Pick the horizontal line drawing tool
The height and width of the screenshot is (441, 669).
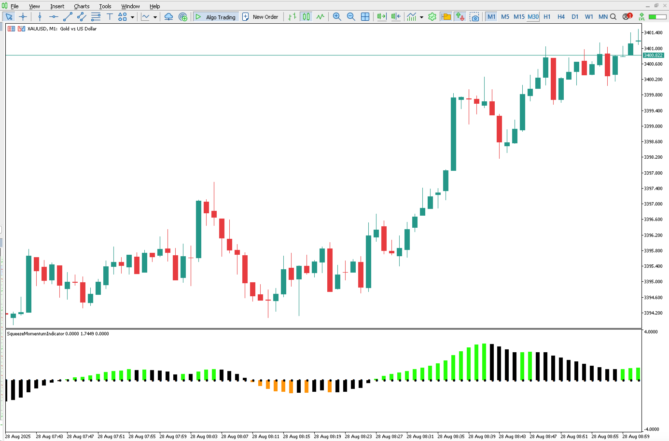(54, 17)
